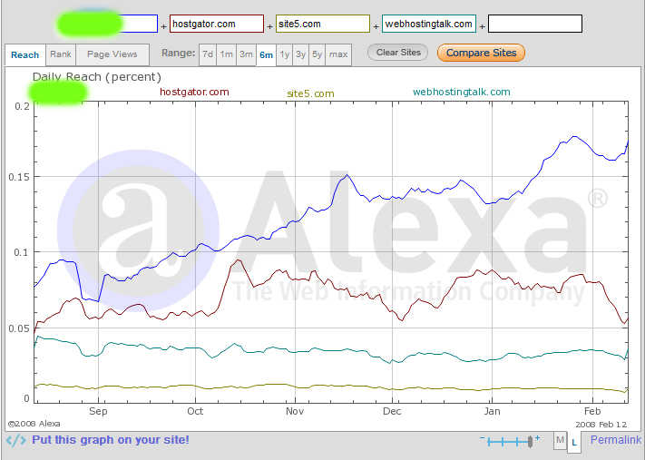Select the M graph size

[560, 440]
